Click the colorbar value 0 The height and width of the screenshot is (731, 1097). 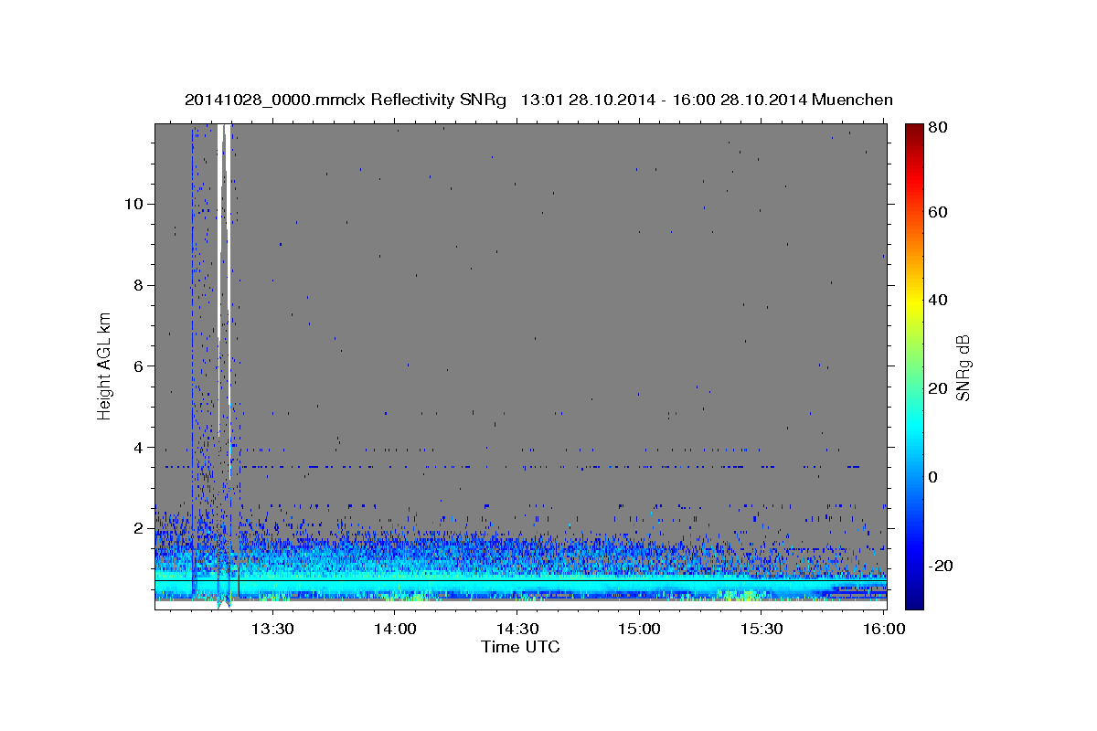click(x=932, y=477)
